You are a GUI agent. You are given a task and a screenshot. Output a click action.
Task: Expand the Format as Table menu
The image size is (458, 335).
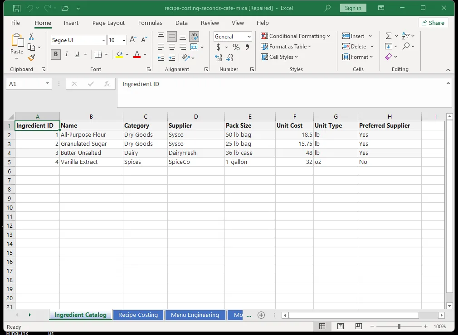286,46
